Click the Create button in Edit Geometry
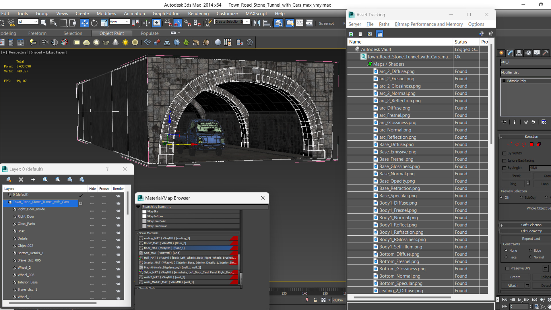The width and height of the screenshot is (551, 310). [x=515, y=277]
